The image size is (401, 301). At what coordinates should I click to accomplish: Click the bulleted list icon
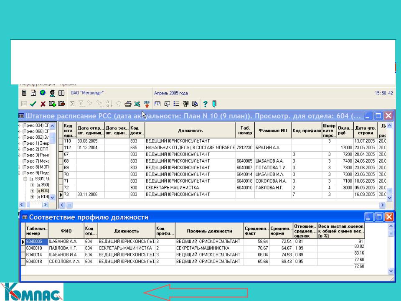point(176,104)
